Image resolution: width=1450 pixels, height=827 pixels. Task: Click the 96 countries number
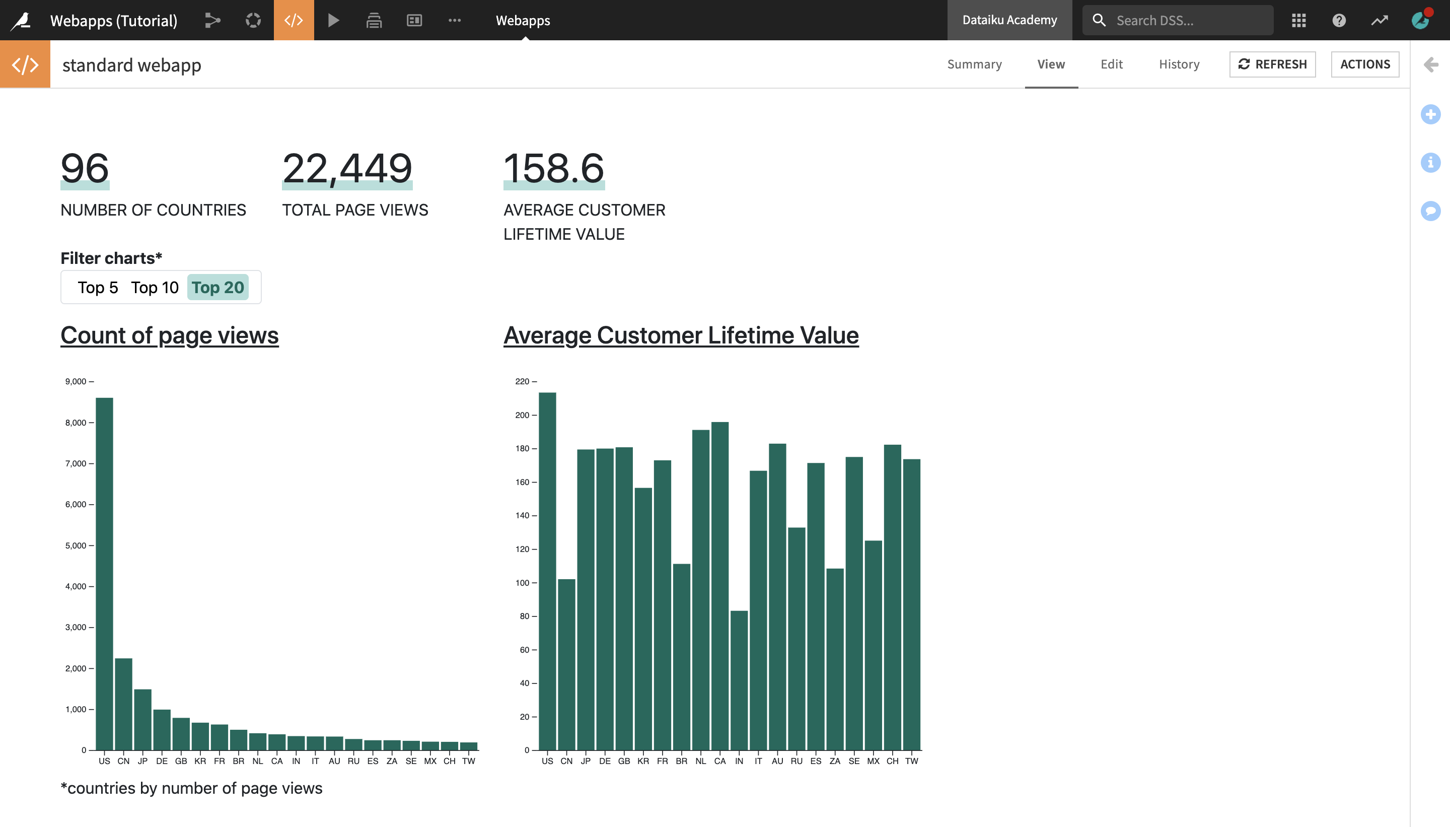pos(85,168)
